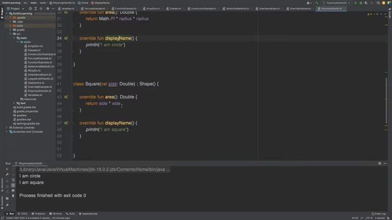Collapse the KotlinLearning root node

pos(7,13)
